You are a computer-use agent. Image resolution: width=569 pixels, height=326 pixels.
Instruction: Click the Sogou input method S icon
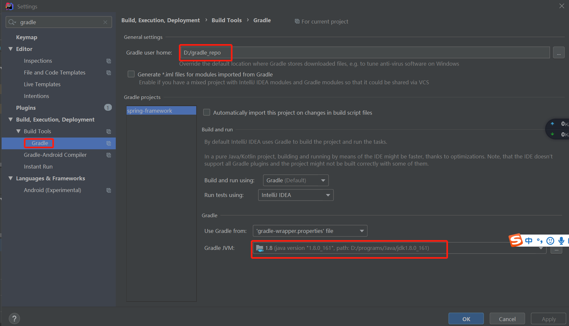coord(516,240)
